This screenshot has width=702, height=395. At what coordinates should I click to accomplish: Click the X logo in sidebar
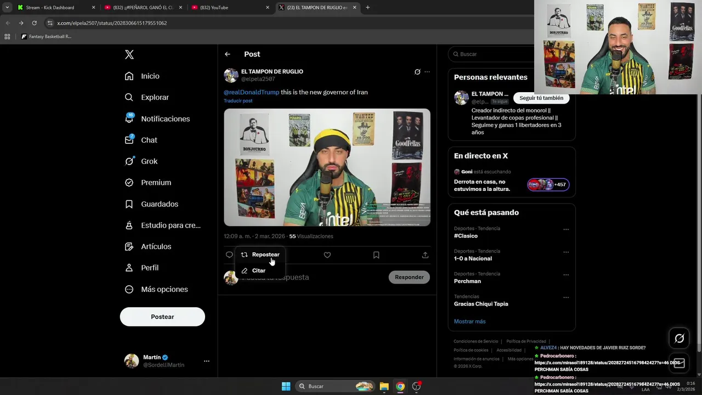[129, 54]
